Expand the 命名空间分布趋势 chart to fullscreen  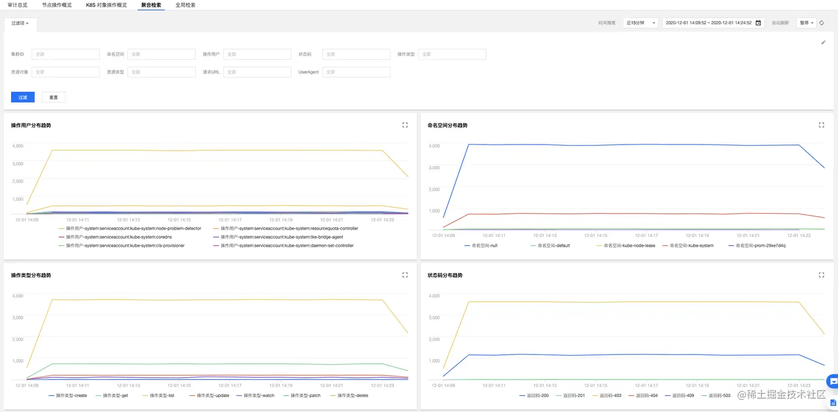pyautogui.click(x=821, y=125)
